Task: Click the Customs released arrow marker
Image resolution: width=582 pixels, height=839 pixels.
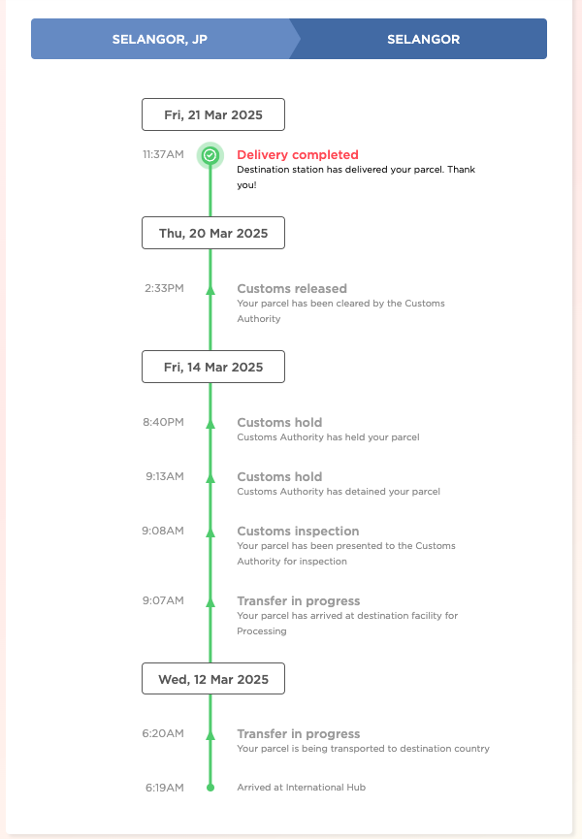Action: point(210,288)
